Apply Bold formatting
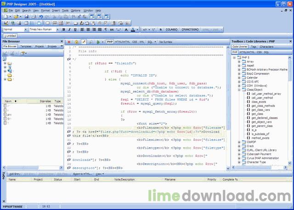 click(64, 29)
